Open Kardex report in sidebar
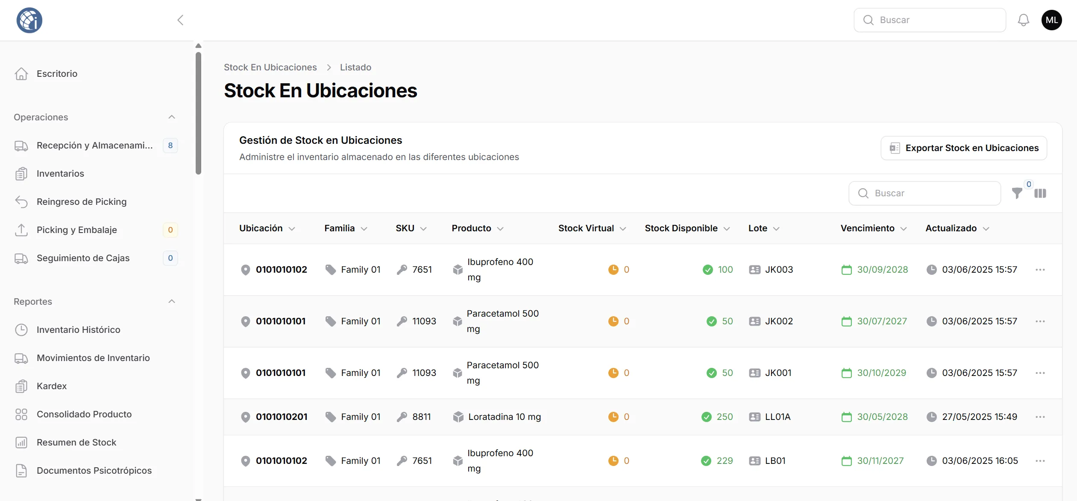Image resolution: width=1077 pixels, height=501 pixels. click(52, 386)
